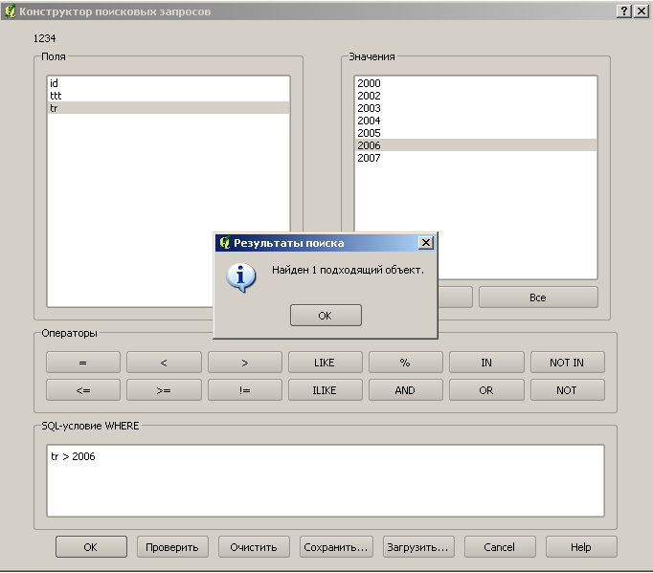
Task: Click the Проверить button
Action: (172, 547)
